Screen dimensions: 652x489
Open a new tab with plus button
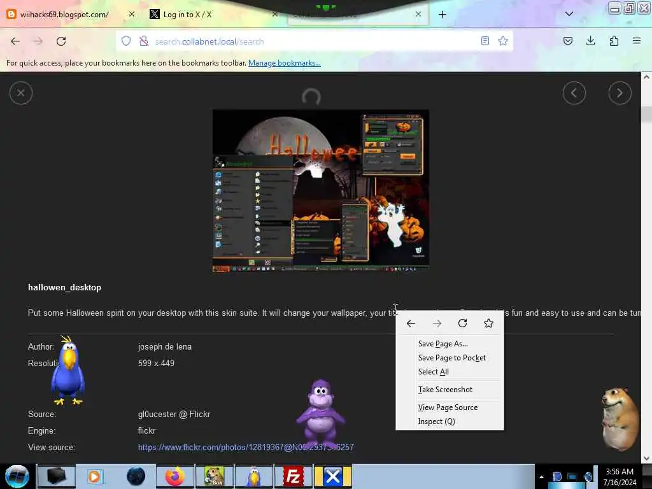point(442,15)
